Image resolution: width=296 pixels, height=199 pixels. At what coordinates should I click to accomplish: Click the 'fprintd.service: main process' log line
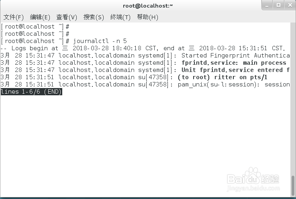pyautogui.click(x=143, y=63)
